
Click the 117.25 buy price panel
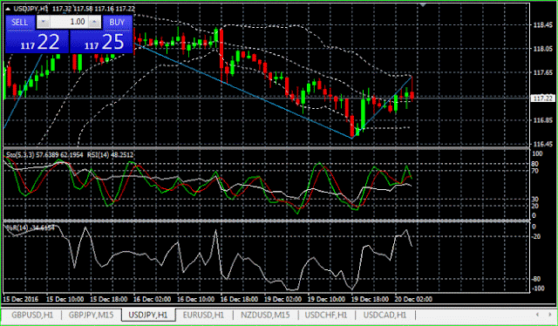(x=101, y=42)
